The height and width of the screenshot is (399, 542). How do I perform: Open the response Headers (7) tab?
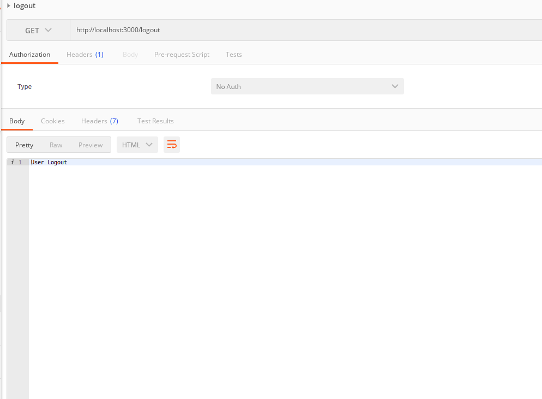point(100,121)
